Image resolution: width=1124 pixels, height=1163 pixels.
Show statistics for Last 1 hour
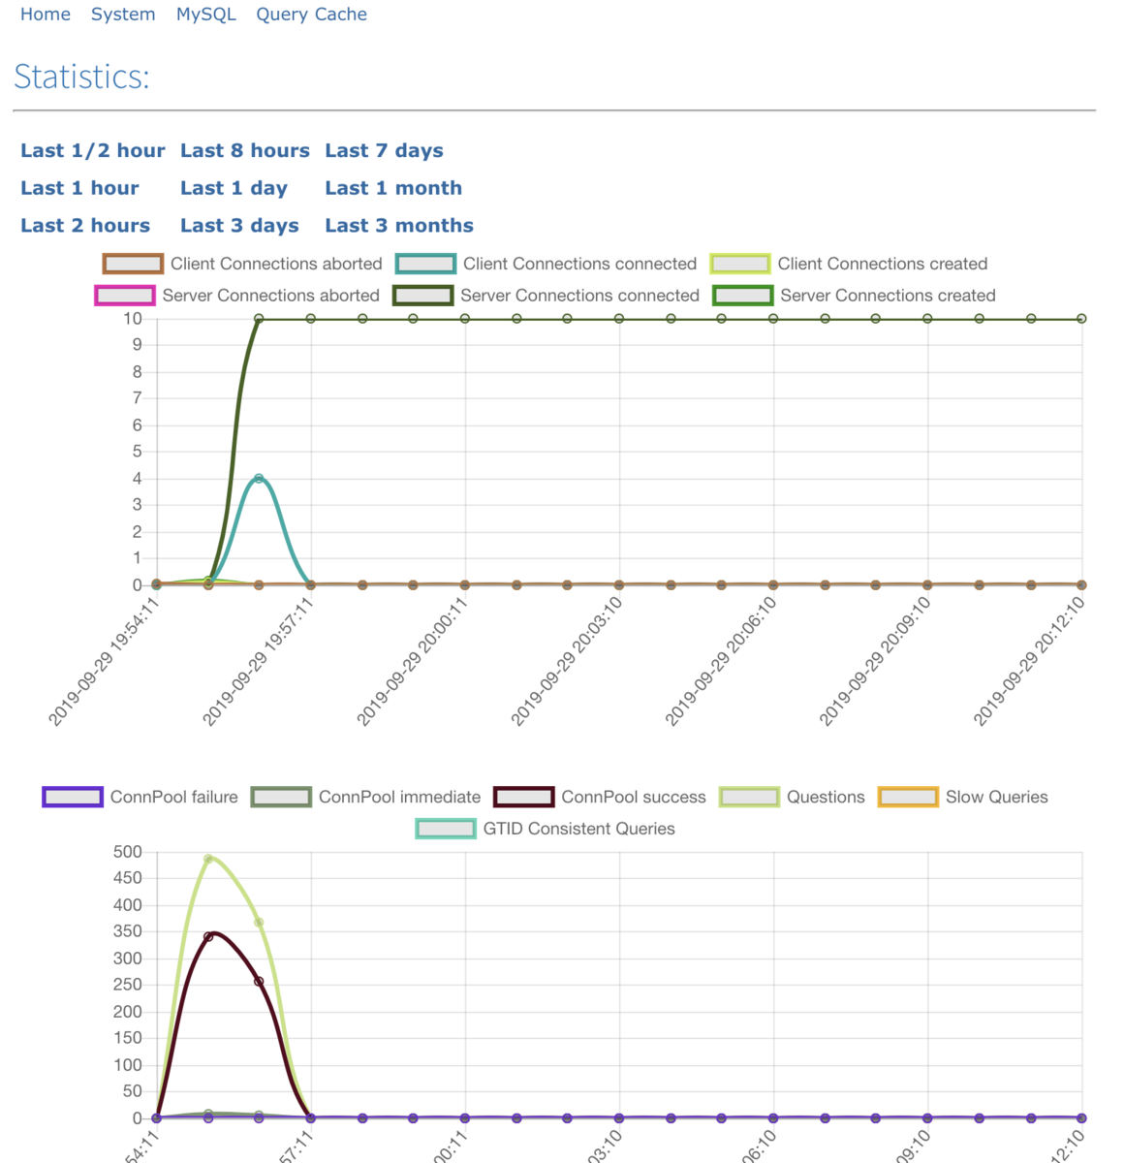tap(79, 188)
